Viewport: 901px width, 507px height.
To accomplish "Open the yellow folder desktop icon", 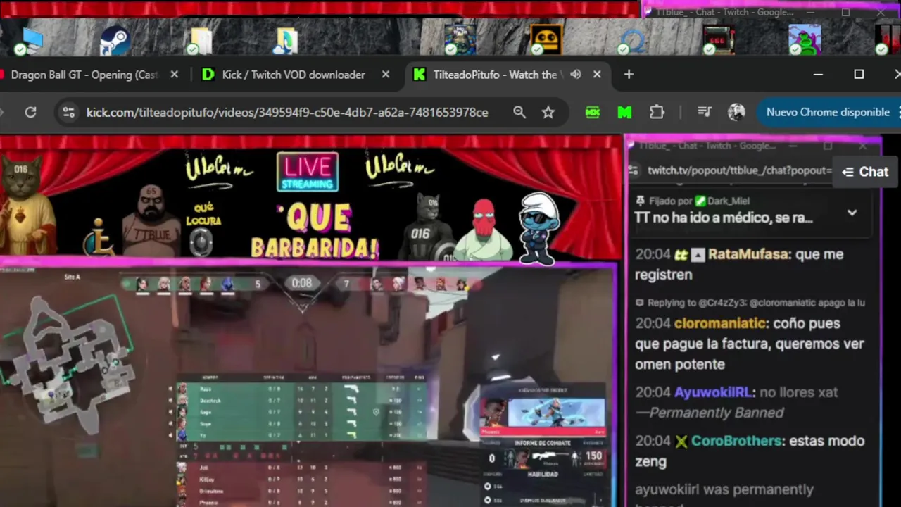I will coord(201,41).
